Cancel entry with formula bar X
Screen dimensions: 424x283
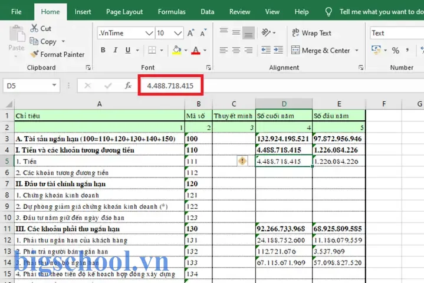click(x=87, y=85)
